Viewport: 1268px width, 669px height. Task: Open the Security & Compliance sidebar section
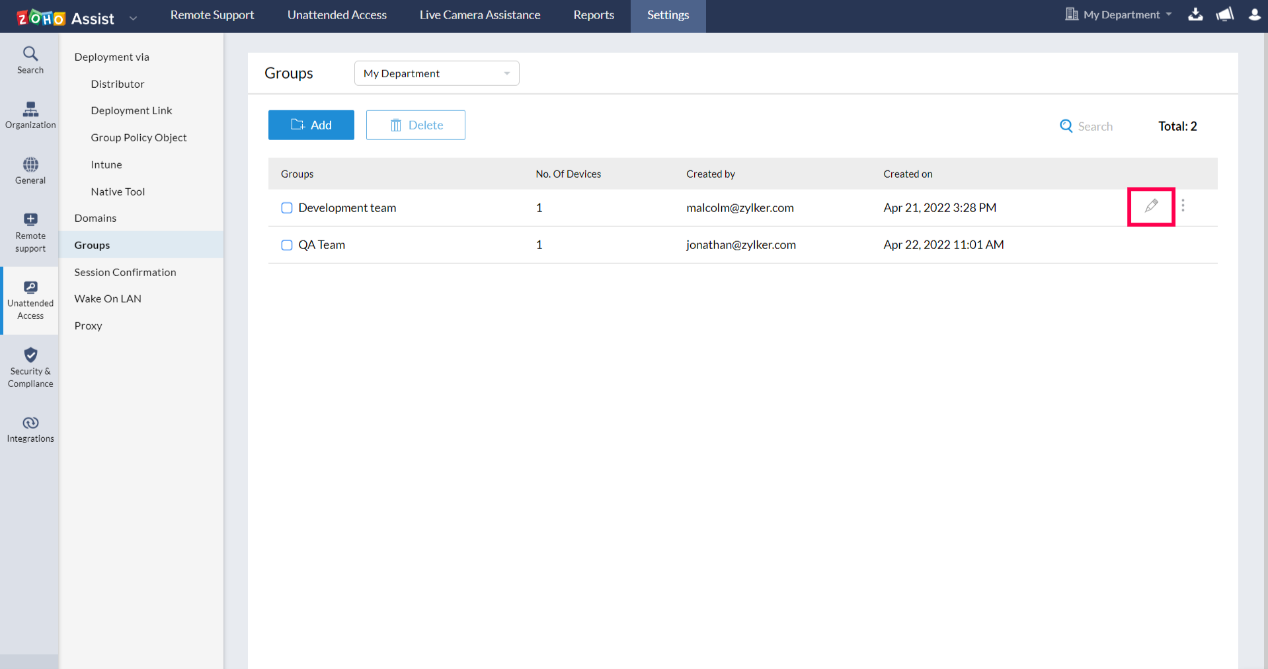click(x=30, y=367)
